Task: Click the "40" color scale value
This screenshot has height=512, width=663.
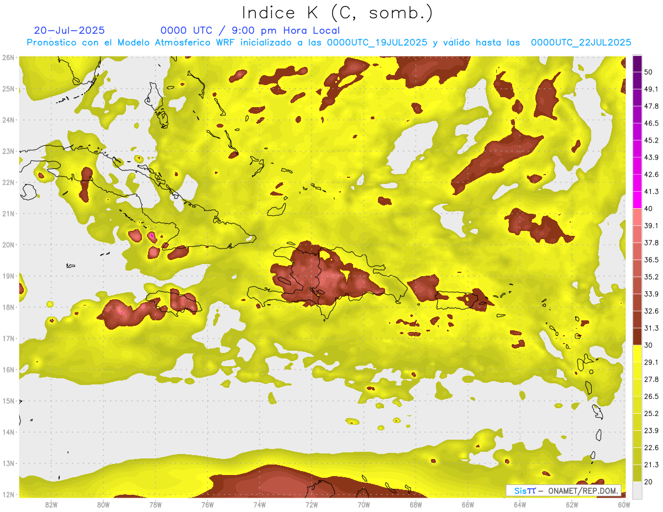Action: [x=649, y=208]
